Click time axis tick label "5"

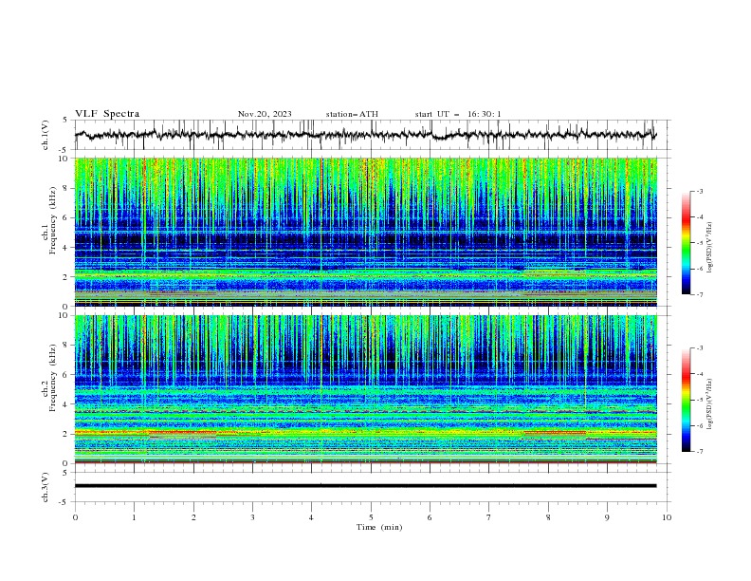coord(371,517)
